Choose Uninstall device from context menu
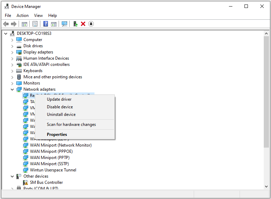The image size is (271, 199). 75,115
